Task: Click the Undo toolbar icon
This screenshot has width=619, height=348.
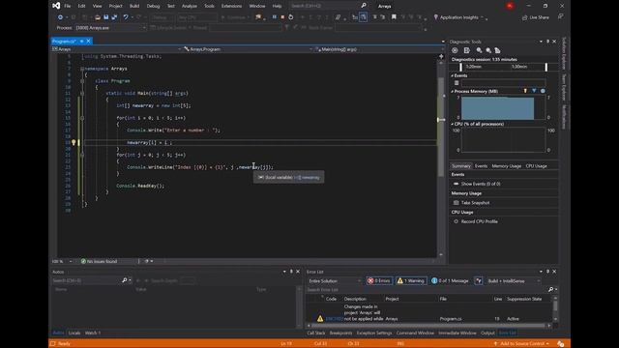Action: click(x=126, y=17)
